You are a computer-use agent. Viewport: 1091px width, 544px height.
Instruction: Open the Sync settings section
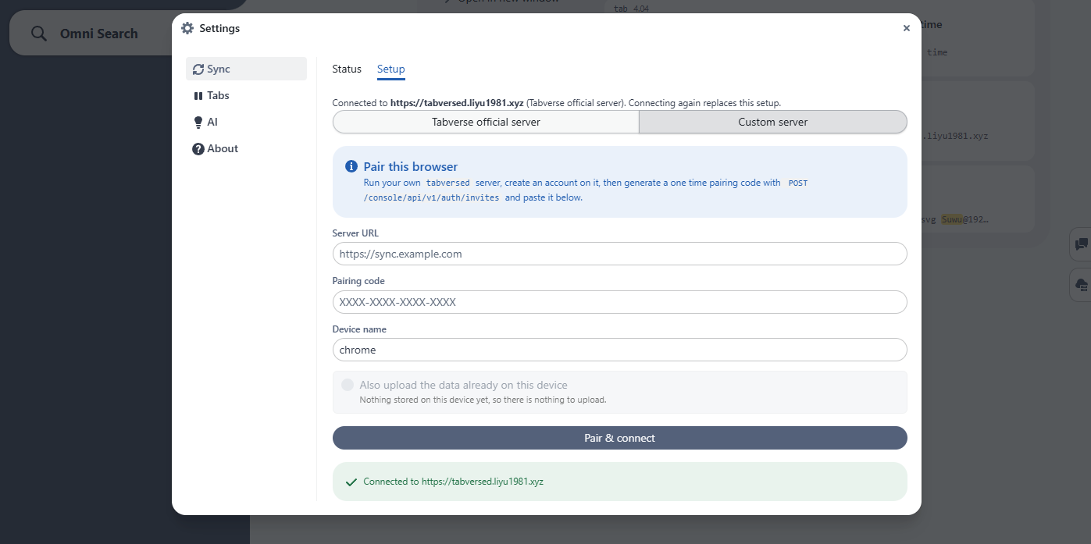[x=246, y=69]
